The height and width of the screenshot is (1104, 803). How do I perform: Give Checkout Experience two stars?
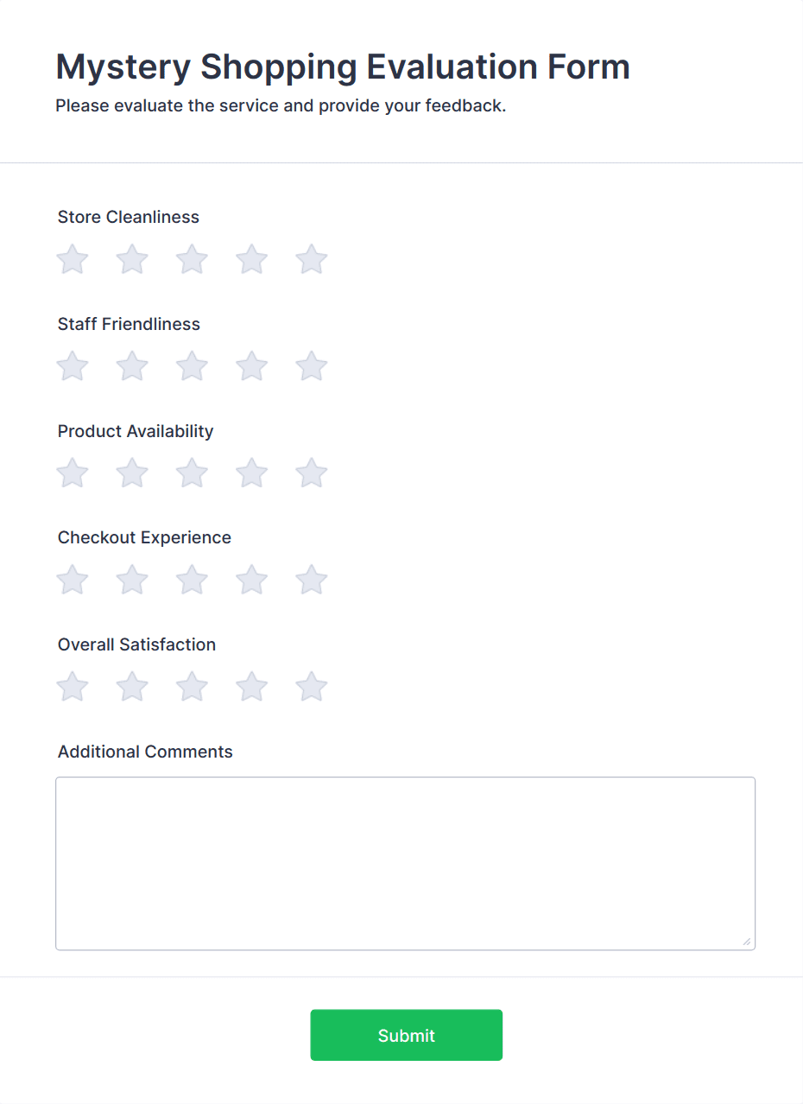(x=131, y=580)
